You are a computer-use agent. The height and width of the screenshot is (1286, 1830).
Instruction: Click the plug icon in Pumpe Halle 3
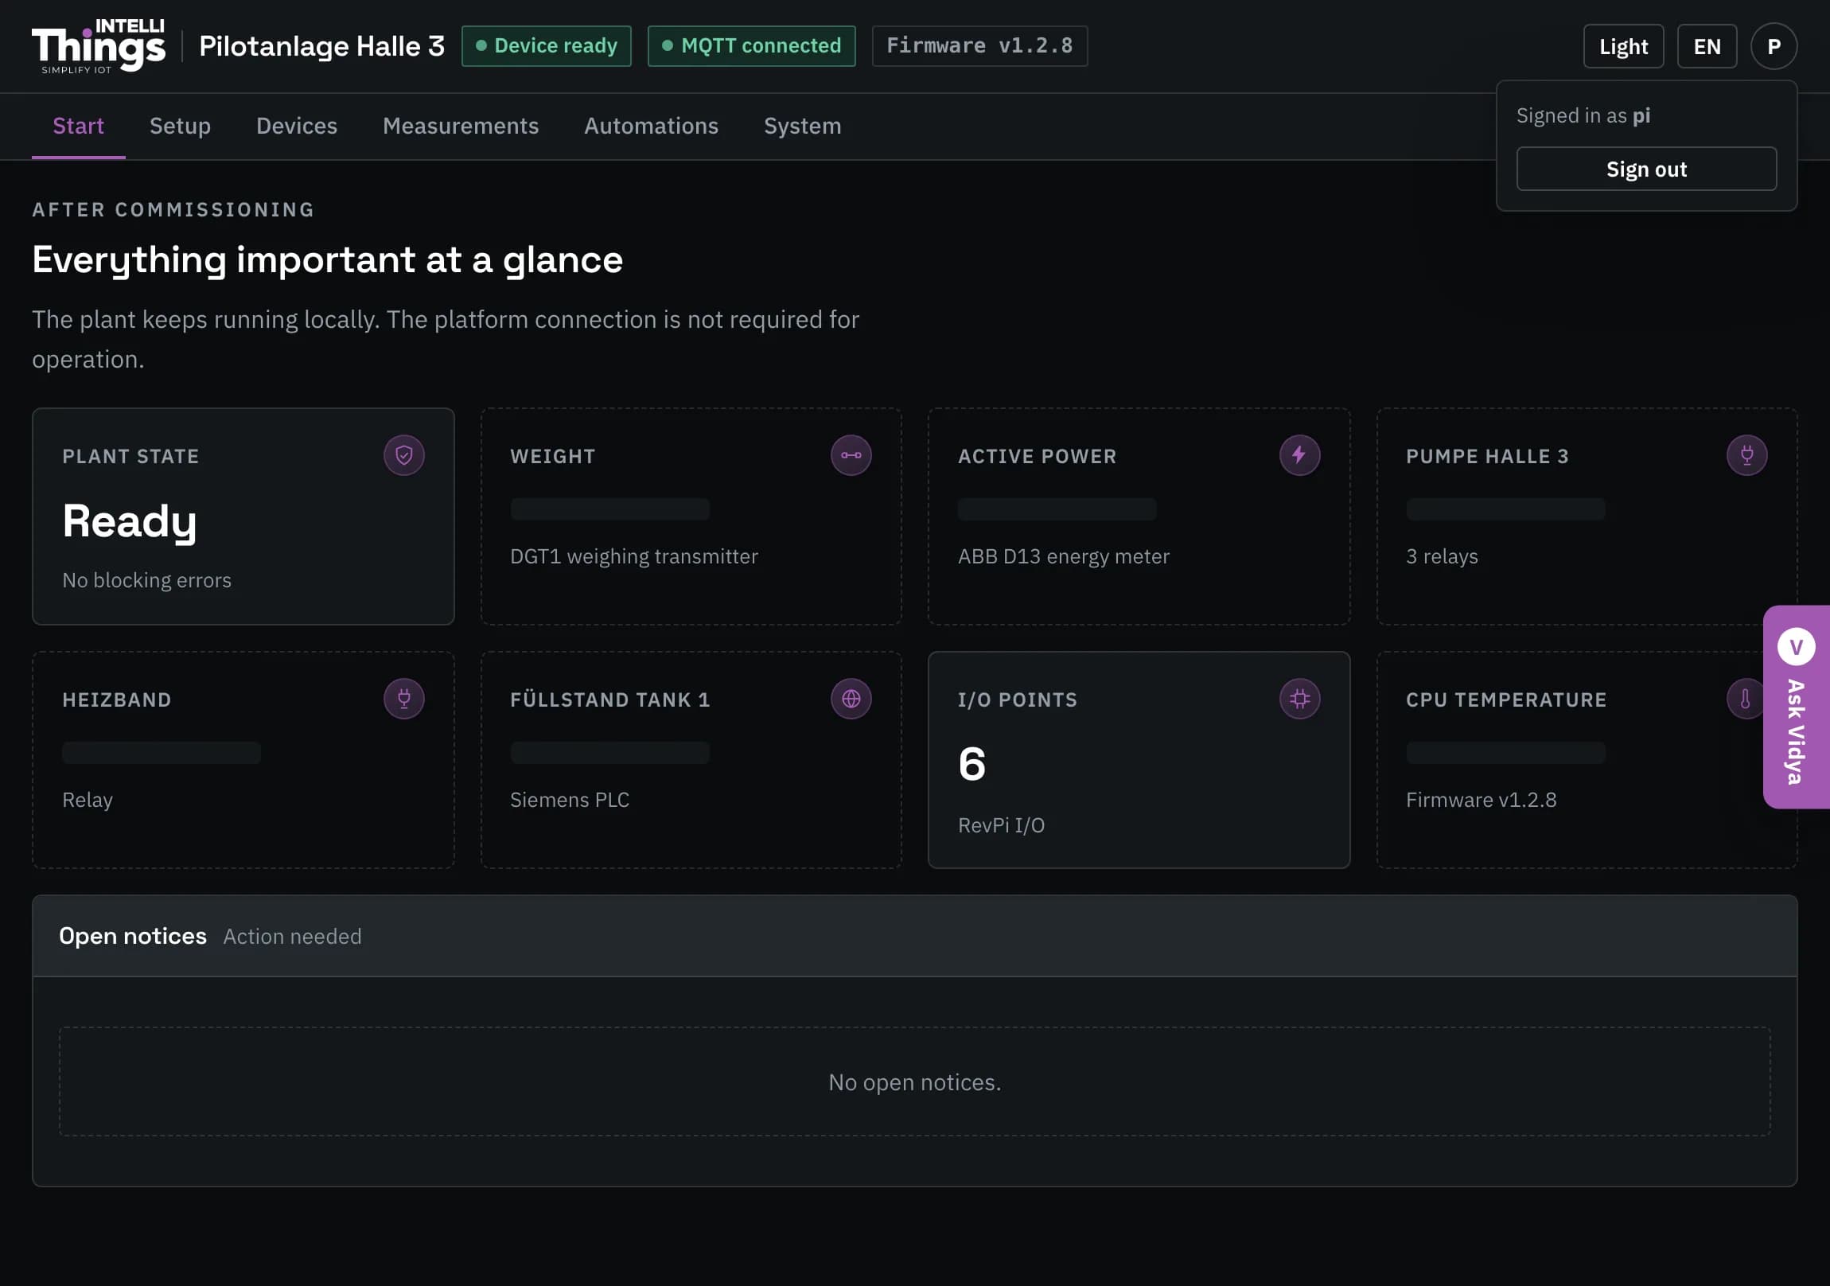click(x=1746, y=455)
